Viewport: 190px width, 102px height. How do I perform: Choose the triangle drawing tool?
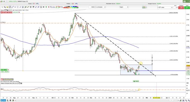point(54,7)
